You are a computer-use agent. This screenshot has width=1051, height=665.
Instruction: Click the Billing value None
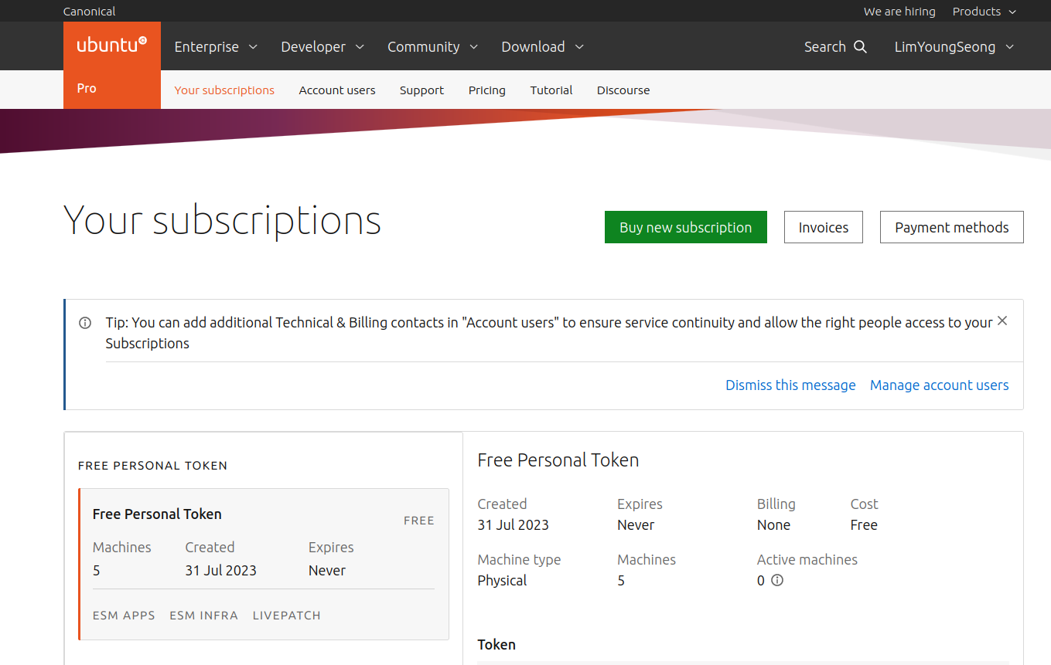(x=773, y=525)
